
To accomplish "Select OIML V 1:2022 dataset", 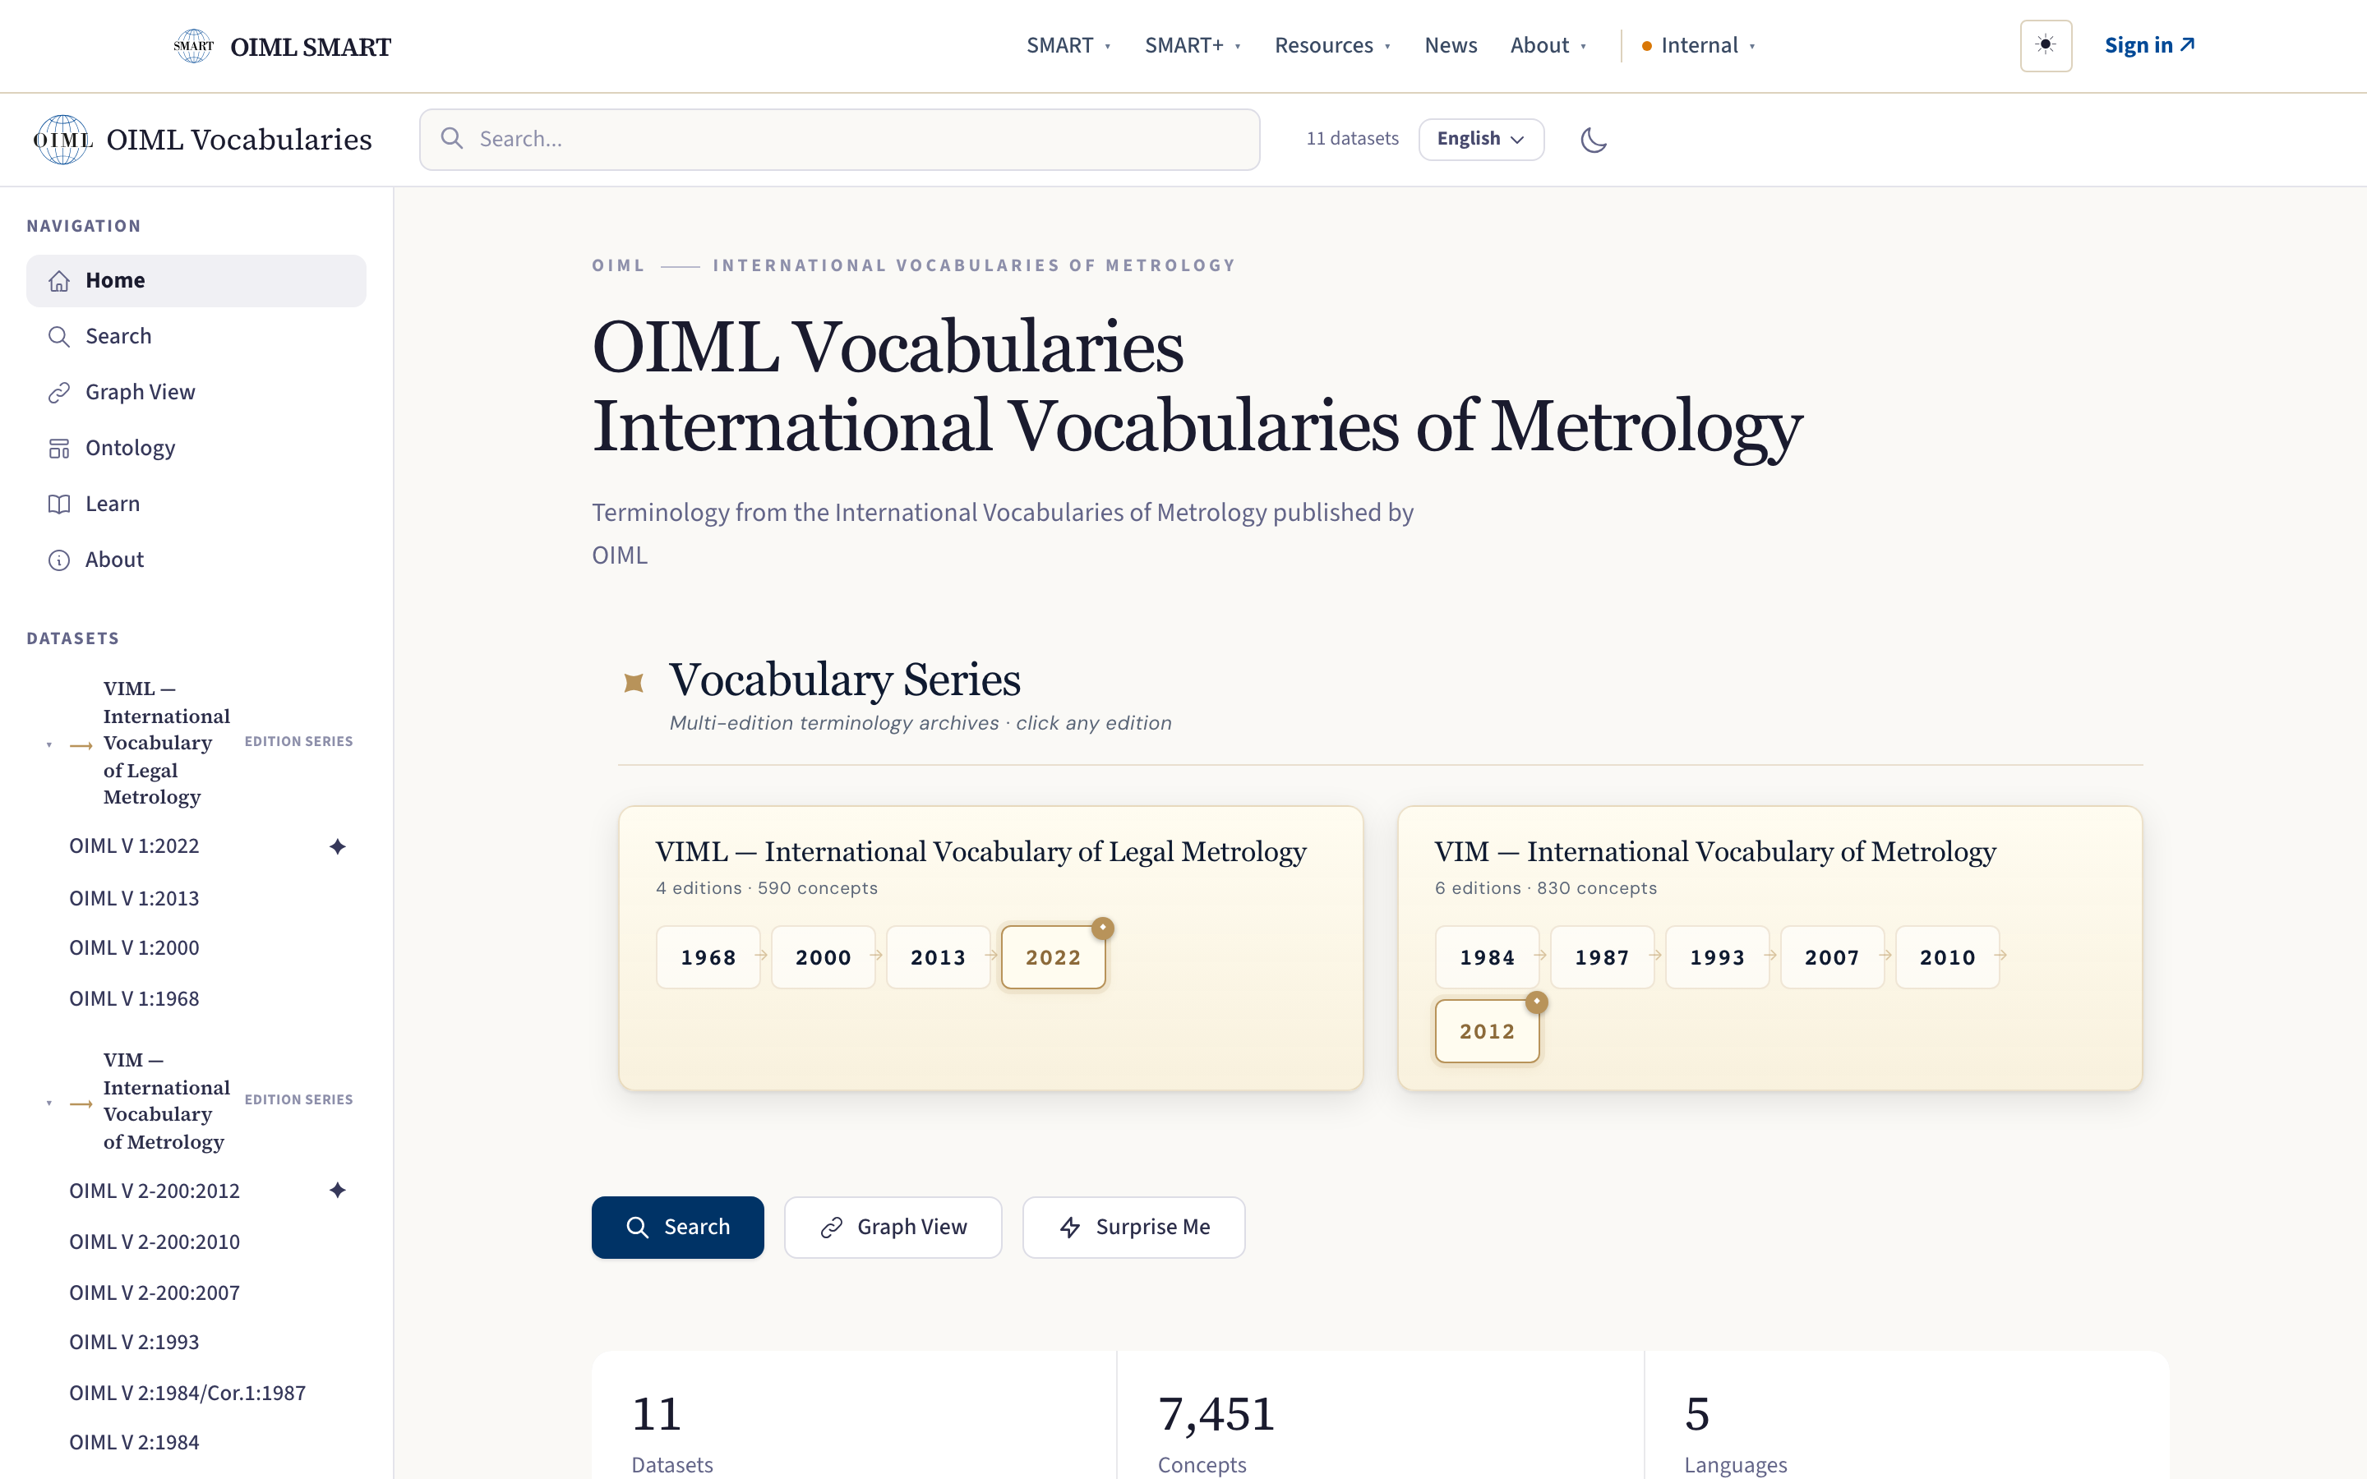I will click(x=134, y=846).
